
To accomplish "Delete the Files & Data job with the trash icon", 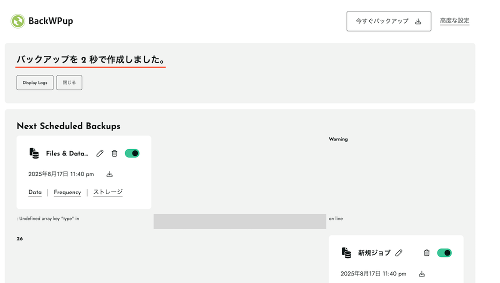I will click(114, 153).
